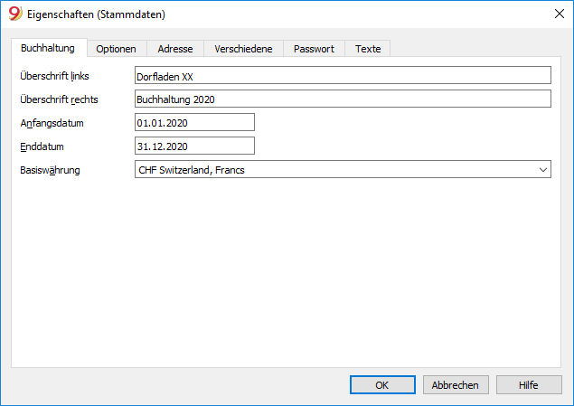574x406 pixels.
Task: Click the Banana 9 app icon in title bar
Action: click(x=15, y=14)
